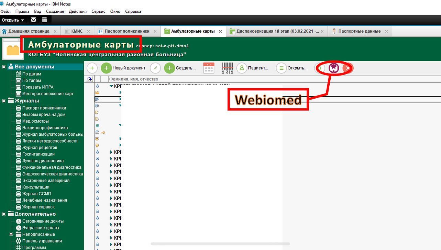
Task: Switch to Паспорт поликлиники tab
Action: pyautogui.click(x=127, y=31)
